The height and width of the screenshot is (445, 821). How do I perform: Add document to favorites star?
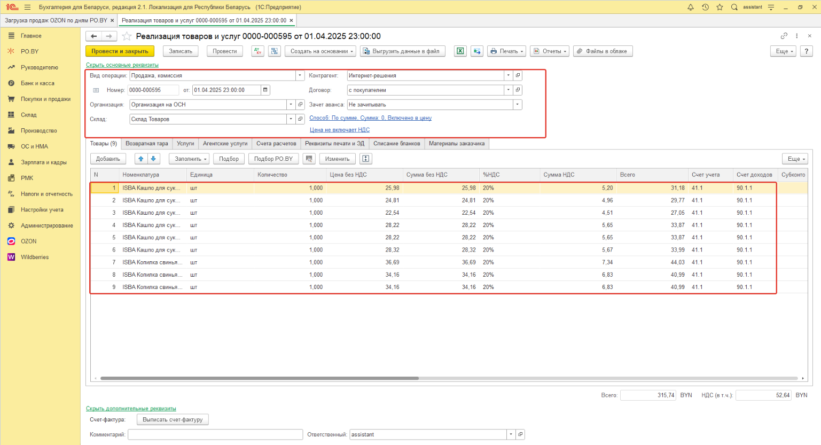tap(127, 36)
